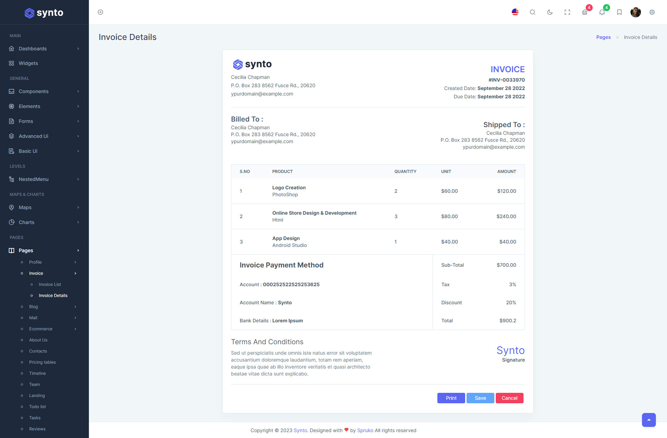Open the notifications bell
Image resolution: width=667 pixels, height=438 pixels.
pos(602,12)
